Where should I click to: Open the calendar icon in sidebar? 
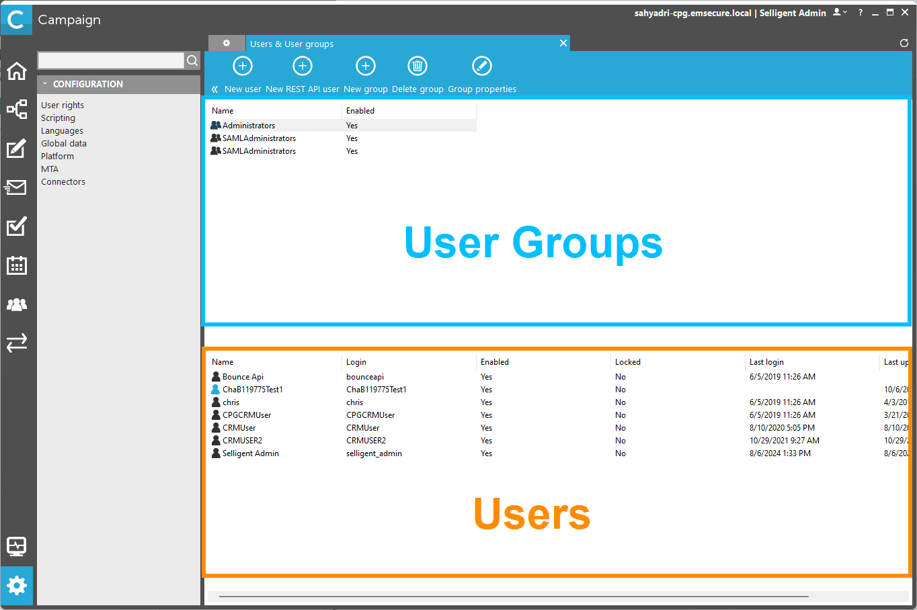tap(17, 265)
